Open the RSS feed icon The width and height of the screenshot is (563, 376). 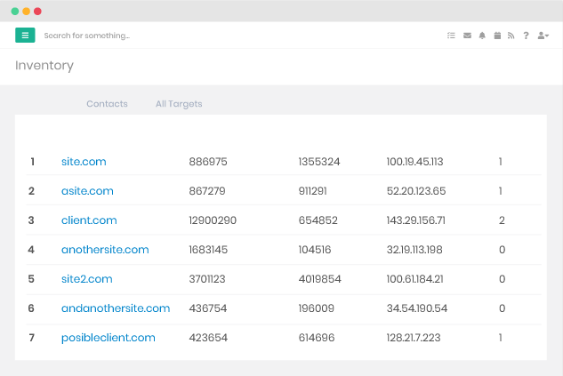511,36
